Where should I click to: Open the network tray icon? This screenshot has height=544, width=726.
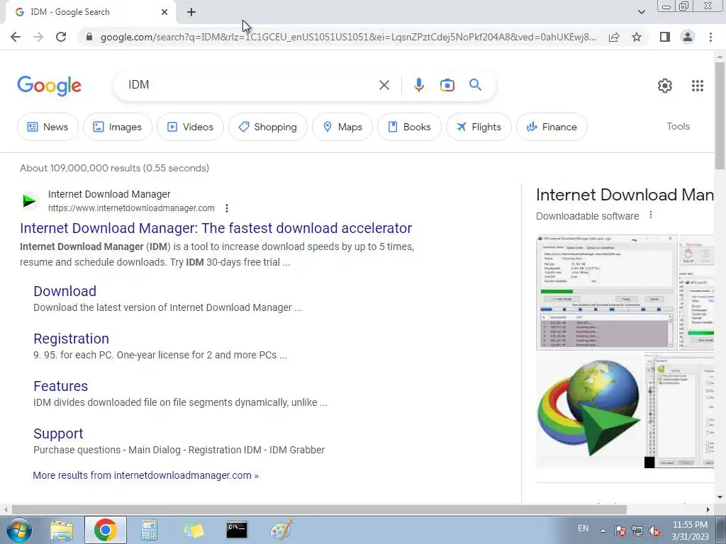pyautogui.click(x=637, y=531)
